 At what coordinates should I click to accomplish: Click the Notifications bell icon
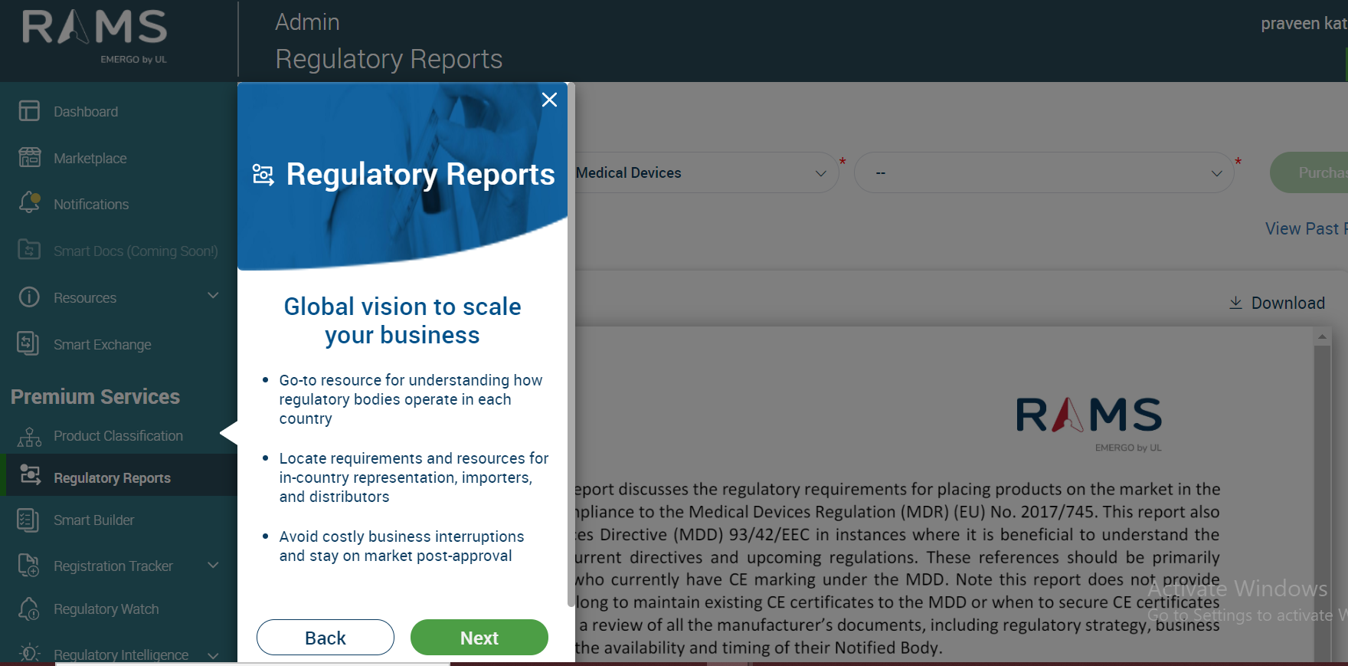[29, 203]
